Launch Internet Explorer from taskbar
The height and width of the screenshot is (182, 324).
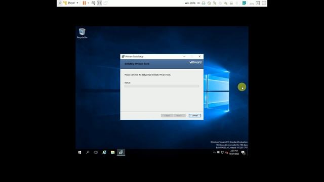pyautogui.click(x=104, y=152)
